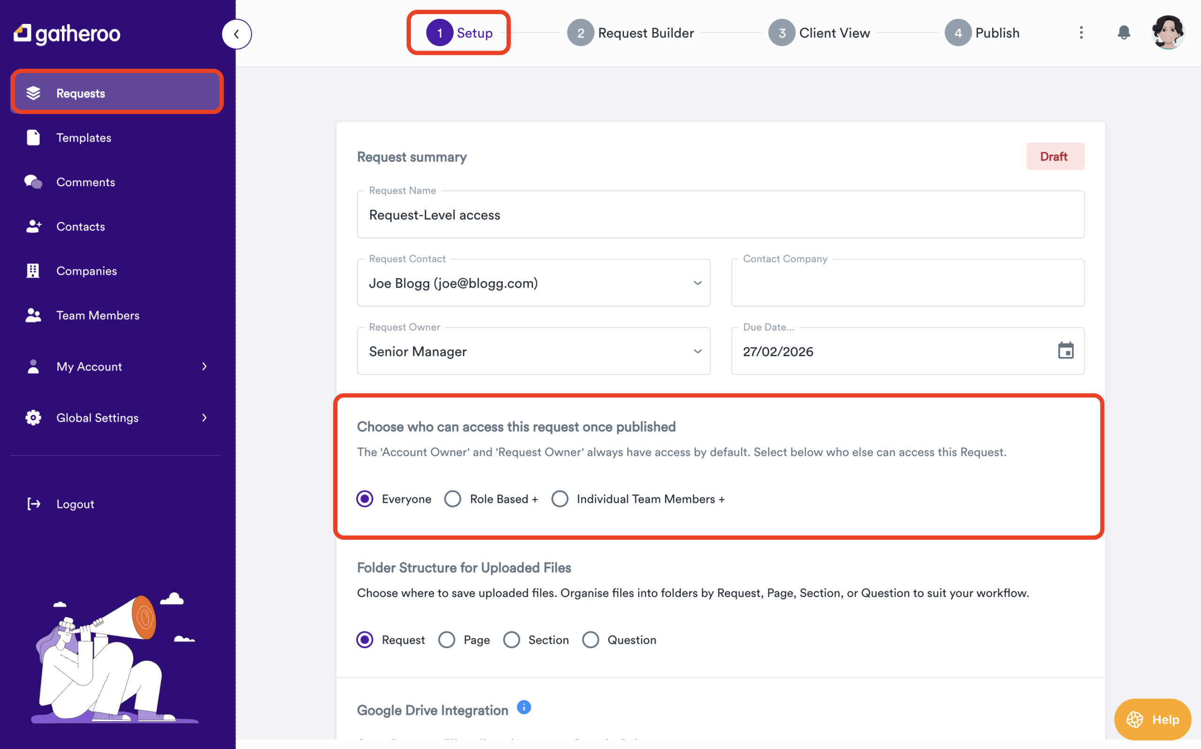Go to Contacts via sidebar icon

(x=81, y=227)
